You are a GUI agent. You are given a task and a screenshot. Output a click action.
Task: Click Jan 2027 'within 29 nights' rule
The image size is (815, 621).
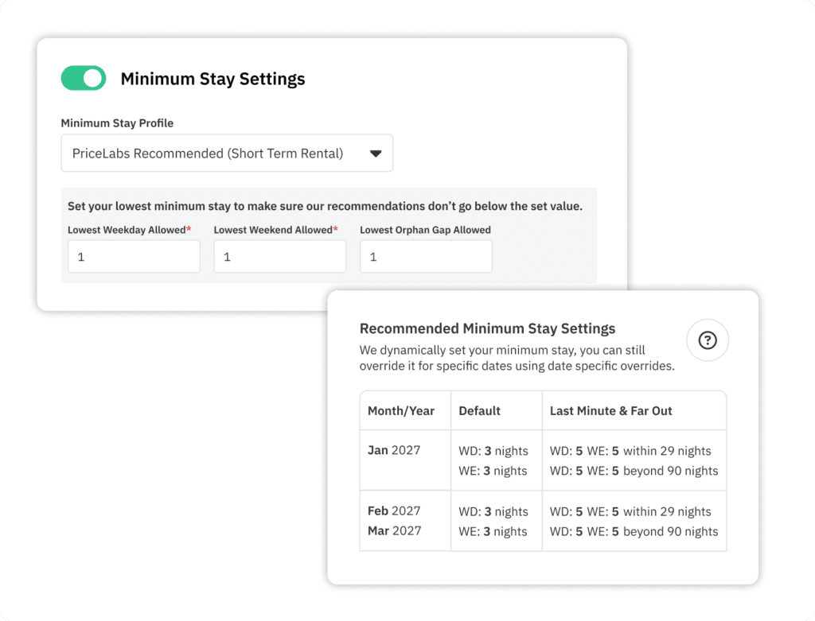pyautogui.click(x=630, y=451)
